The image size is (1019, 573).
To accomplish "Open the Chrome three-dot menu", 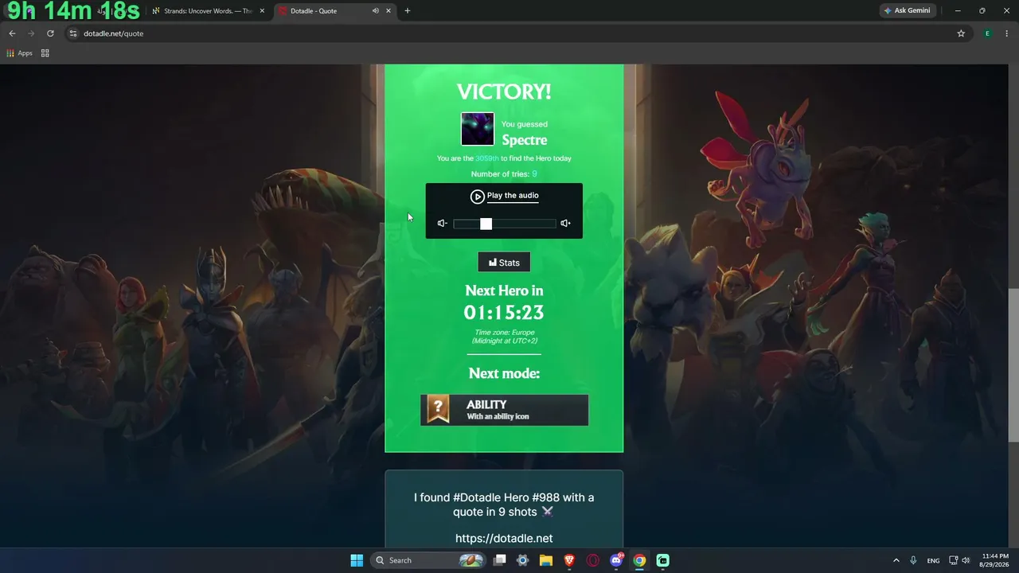I will (x=1006, y=33).
